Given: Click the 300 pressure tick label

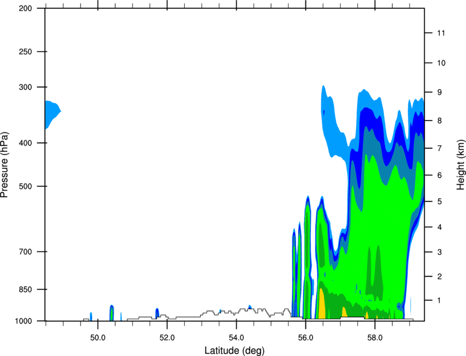Looking at the screenshot, I should click(25, 87).
